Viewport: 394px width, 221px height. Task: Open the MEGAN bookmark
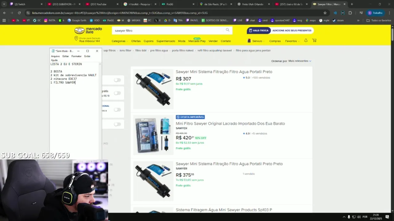point(134,20)
